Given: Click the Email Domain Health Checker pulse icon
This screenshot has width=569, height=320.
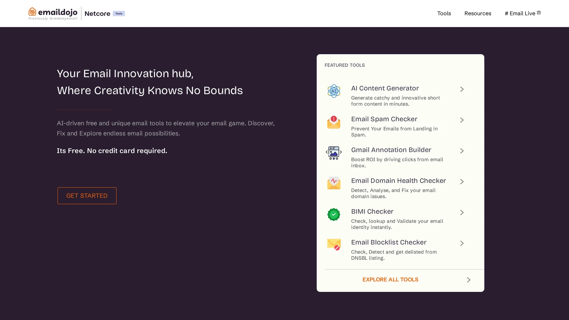Looking at the screenshot, I should [x=334, y=183].
